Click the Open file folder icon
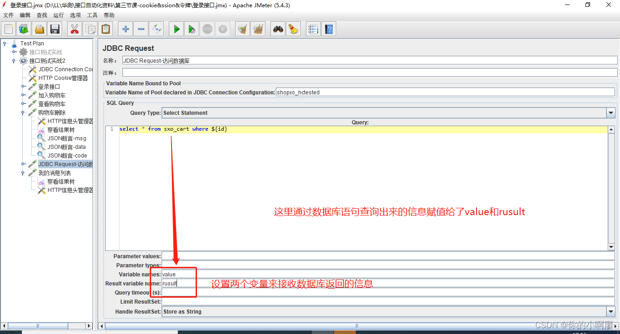The image size is (620, 334). tap(39, 29)
